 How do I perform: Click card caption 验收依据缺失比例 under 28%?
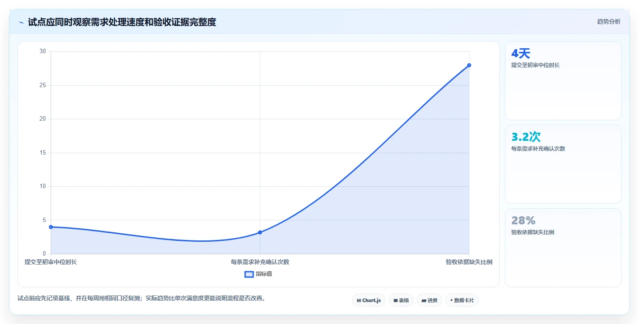pyautogui.click(x=533, y=232)
